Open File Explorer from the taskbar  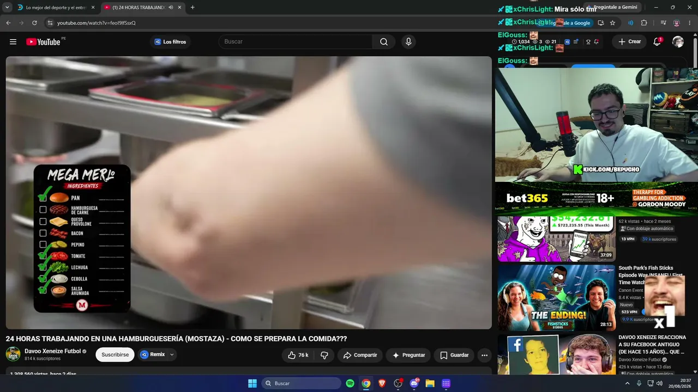(x=430, y=383)
